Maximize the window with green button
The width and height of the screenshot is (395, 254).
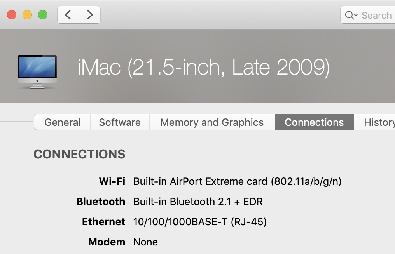click(x=42, y=15)
